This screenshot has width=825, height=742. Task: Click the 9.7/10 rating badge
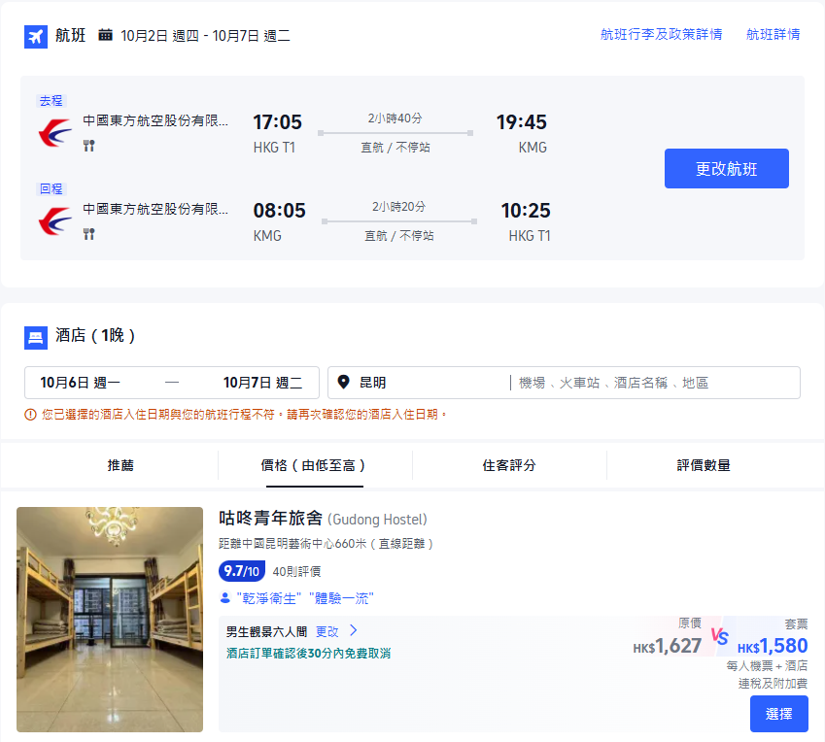(242, 571)
